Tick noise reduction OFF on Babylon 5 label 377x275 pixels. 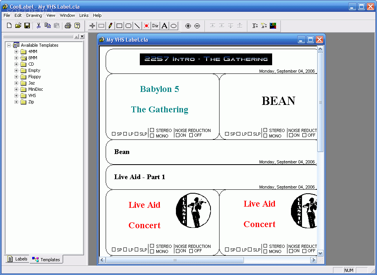click(x=191, y=135)
